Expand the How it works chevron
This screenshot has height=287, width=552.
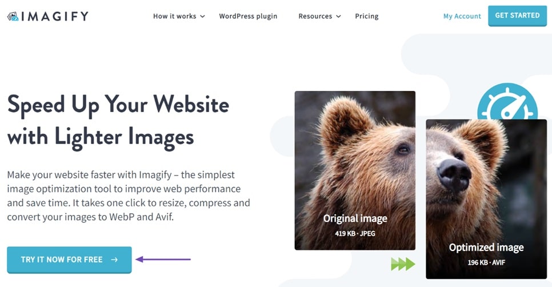pyautogui.click(x=202, y=16)
